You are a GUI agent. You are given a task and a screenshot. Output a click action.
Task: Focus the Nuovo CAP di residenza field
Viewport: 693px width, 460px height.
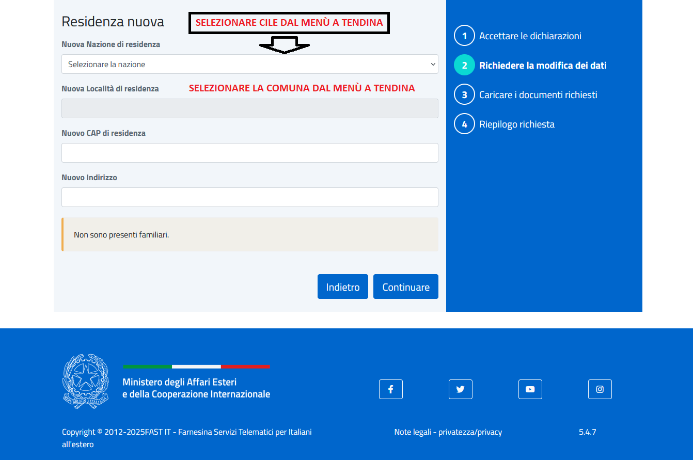(x=249, y=153)
